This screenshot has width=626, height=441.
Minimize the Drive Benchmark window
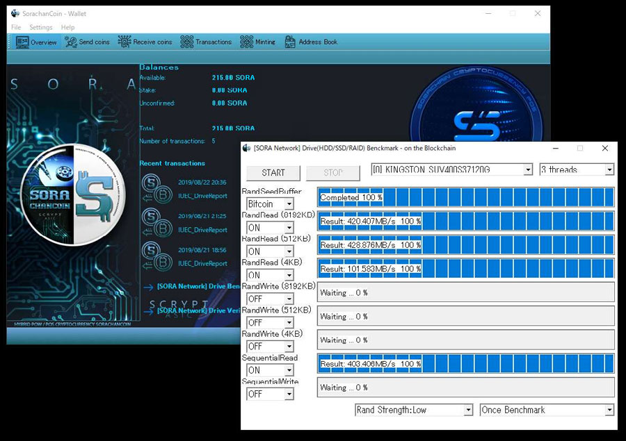tap(555, 149)
